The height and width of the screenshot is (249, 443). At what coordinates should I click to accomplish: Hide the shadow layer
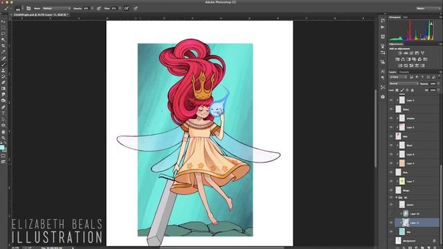coord(391,118)
